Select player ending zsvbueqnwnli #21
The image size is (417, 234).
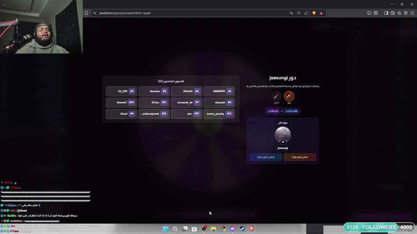pos(154,114)
